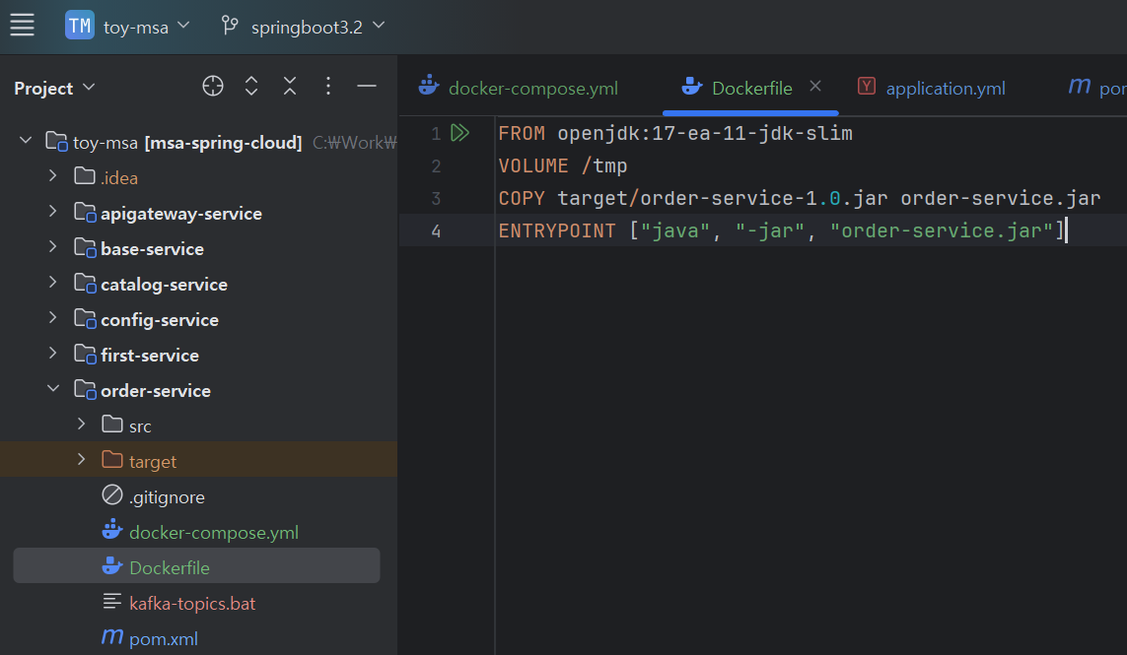Place cursor on VOLUME keyword
Viewport: 1127px width, 655px height.
click(x=533, y=165)
